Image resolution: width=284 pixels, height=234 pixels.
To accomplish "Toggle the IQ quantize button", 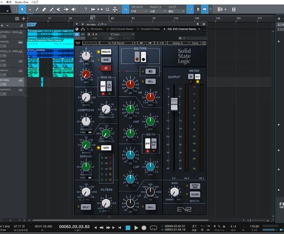I will 125,9.
